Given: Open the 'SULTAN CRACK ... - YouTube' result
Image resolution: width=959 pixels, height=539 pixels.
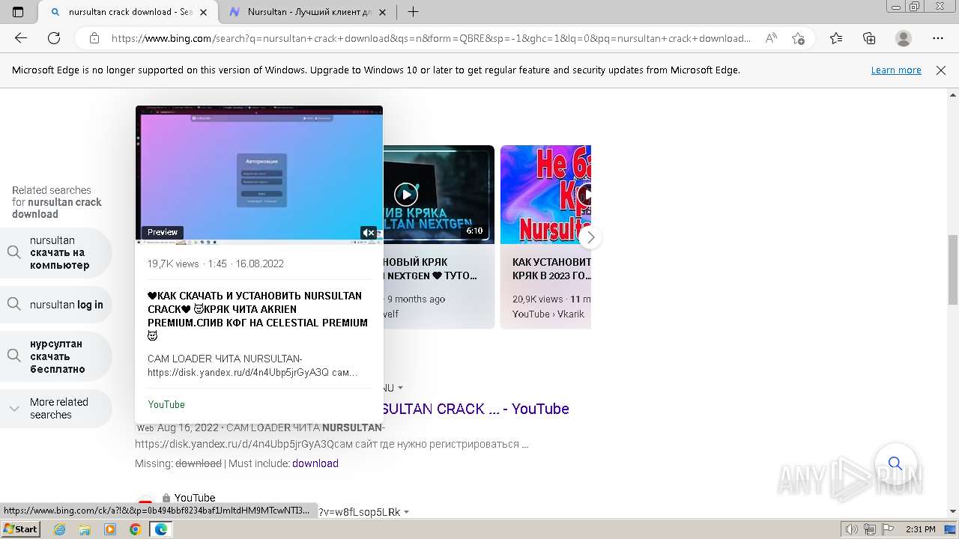Looking at the screenshot, I should click(x=476, y=409).
